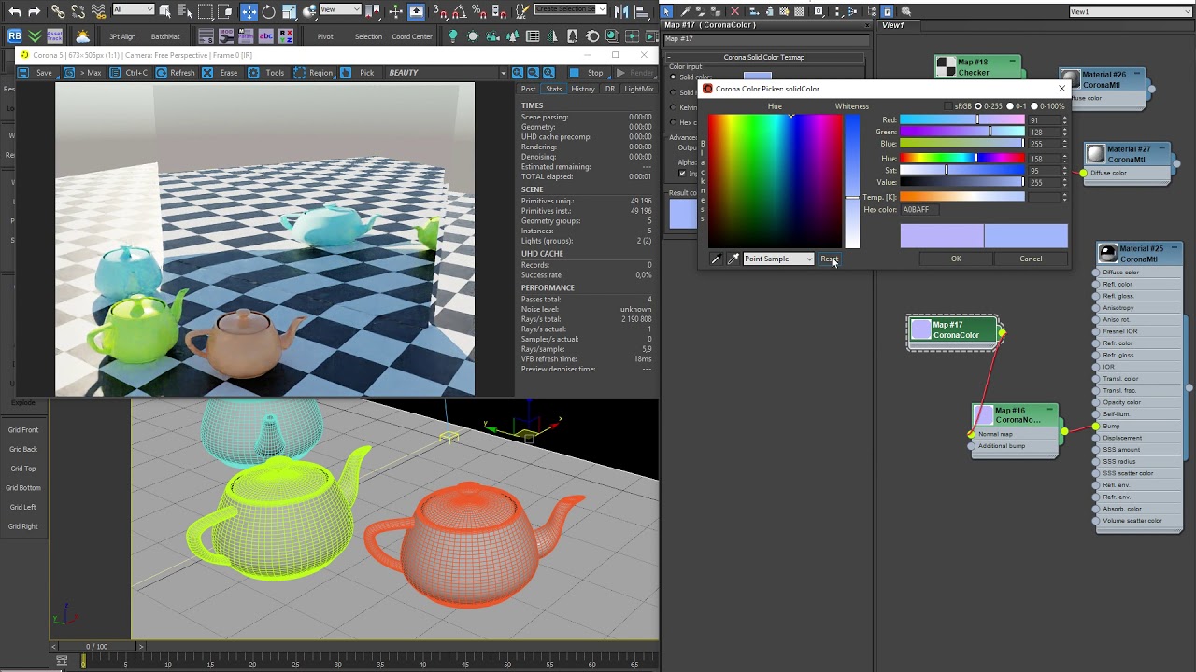Click the abc text icon in toolbar

(266, 36)
